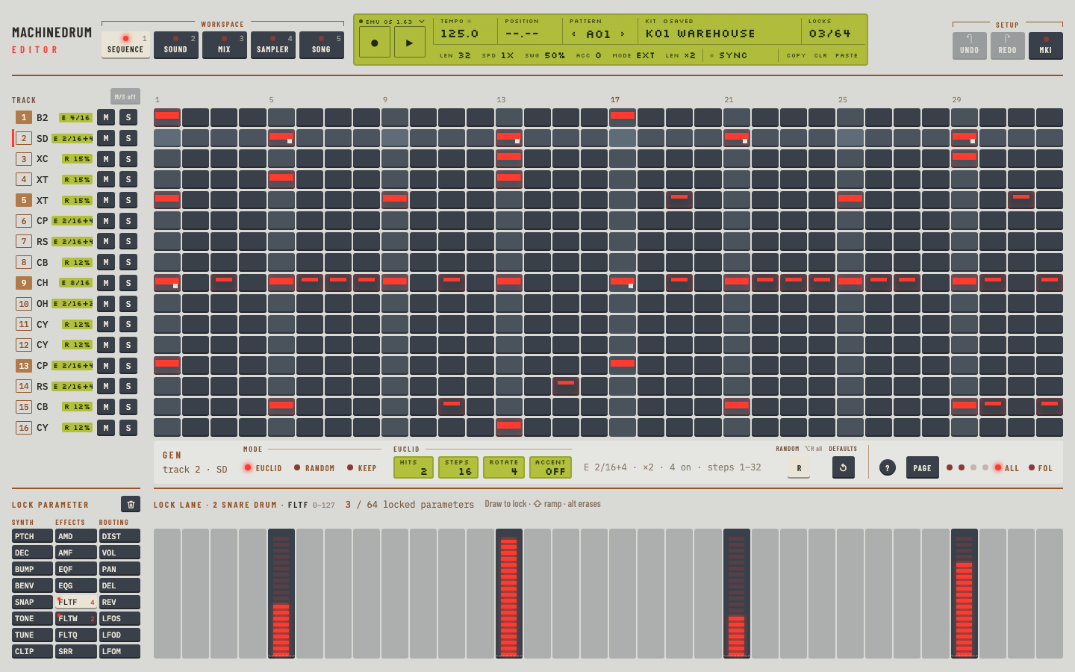Select track number 9 CH
Screen dimensions: 1075x672
pyautogui.click(x=24, y=283)
